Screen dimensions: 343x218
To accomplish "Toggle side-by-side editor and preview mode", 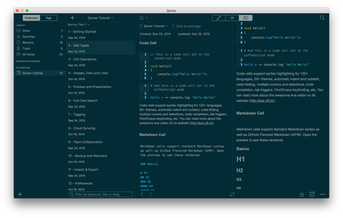I will [x=245, y=18].
